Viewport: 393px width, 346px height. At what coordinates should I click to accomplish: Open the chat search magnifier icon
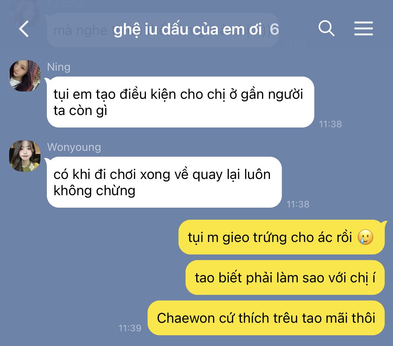326,29
